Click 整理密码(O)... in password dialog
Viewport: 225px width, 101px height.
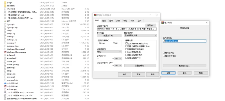[184, 66]
